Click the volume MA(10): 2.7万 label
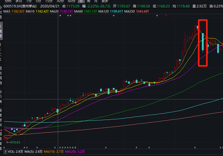The height and width of the screenshot is (156, 223). click(54, 152)
